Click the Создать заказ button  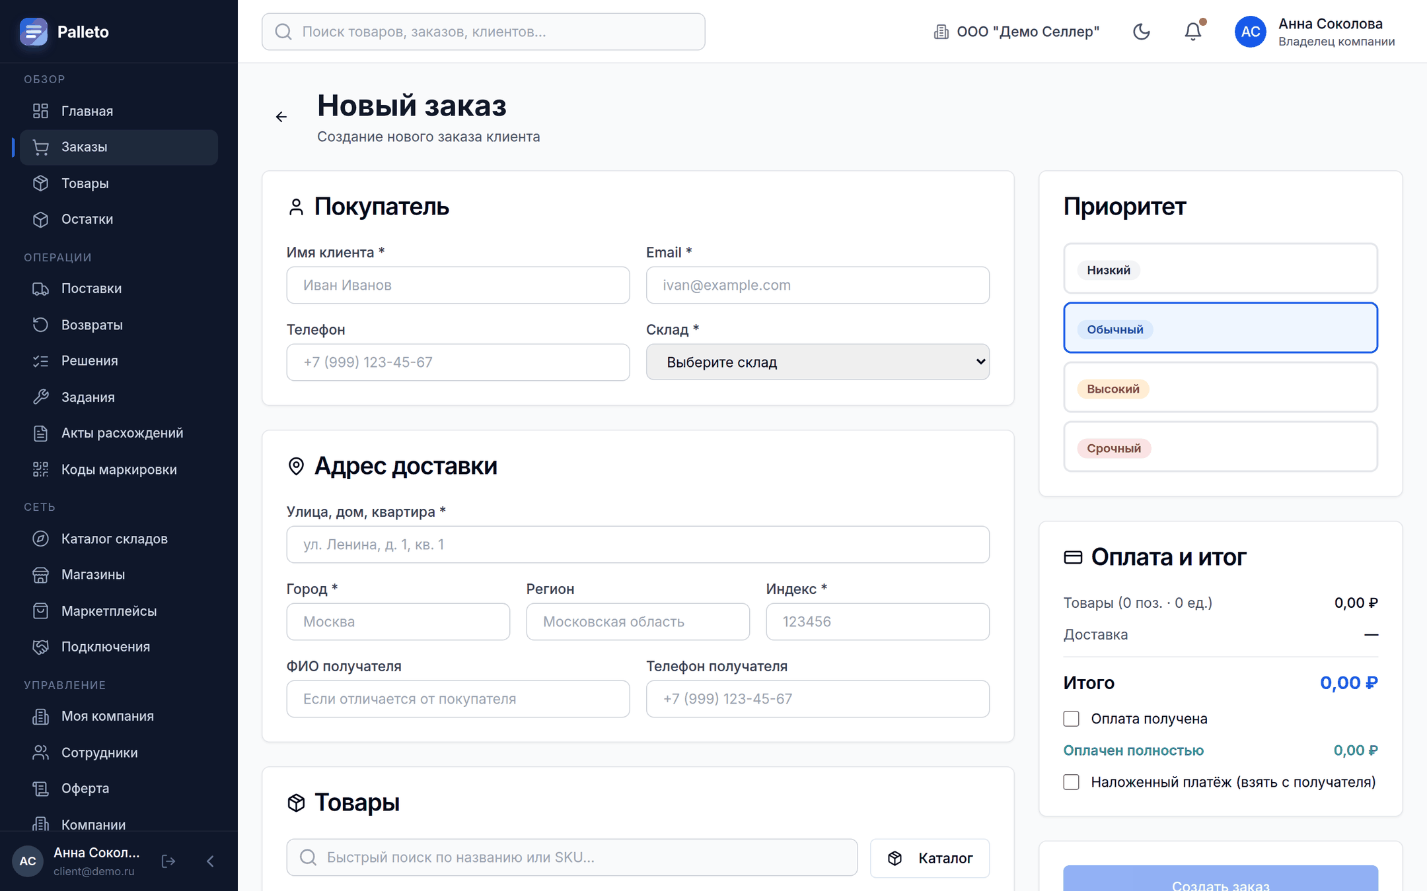tap(1220, 879)
